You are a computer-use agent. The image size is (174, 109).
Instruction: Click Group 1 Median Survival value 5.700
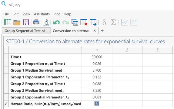[x=97, y=70]
